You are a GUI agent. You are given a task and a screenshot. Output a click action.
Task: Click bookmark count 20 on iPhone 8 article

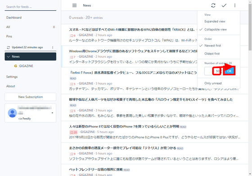point(73,132)
